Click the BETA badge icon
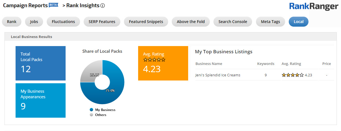The image size is (341, 131). pos(53,5)
